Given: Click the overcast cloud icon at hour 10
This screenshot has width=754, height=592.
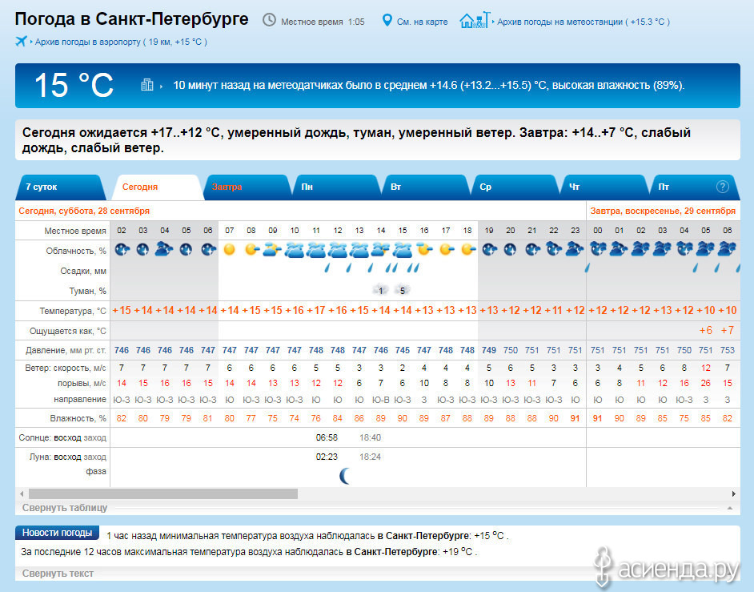Looking at the screenshot, I should pyautogui.click(x=295, y=250).
